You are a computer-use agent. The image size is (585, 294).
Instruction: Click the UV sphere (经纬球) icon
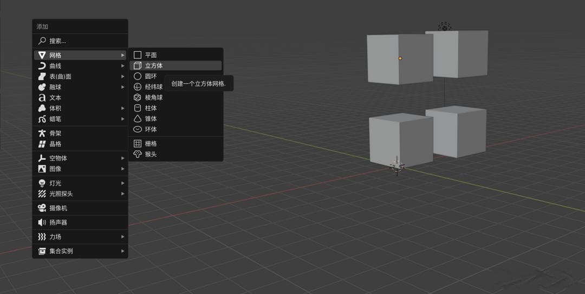pos(138,86)
